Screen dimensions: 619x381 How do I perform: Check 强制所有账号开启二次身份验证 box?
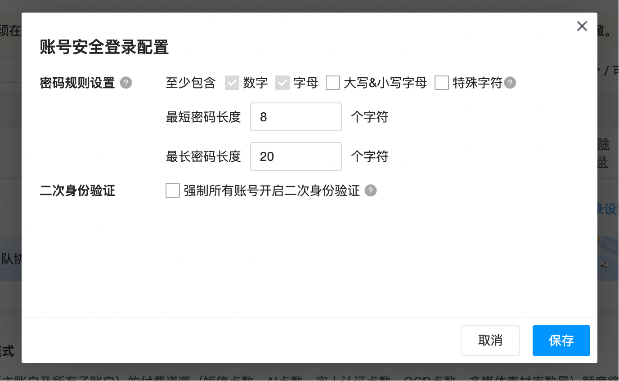pos(173,190)
